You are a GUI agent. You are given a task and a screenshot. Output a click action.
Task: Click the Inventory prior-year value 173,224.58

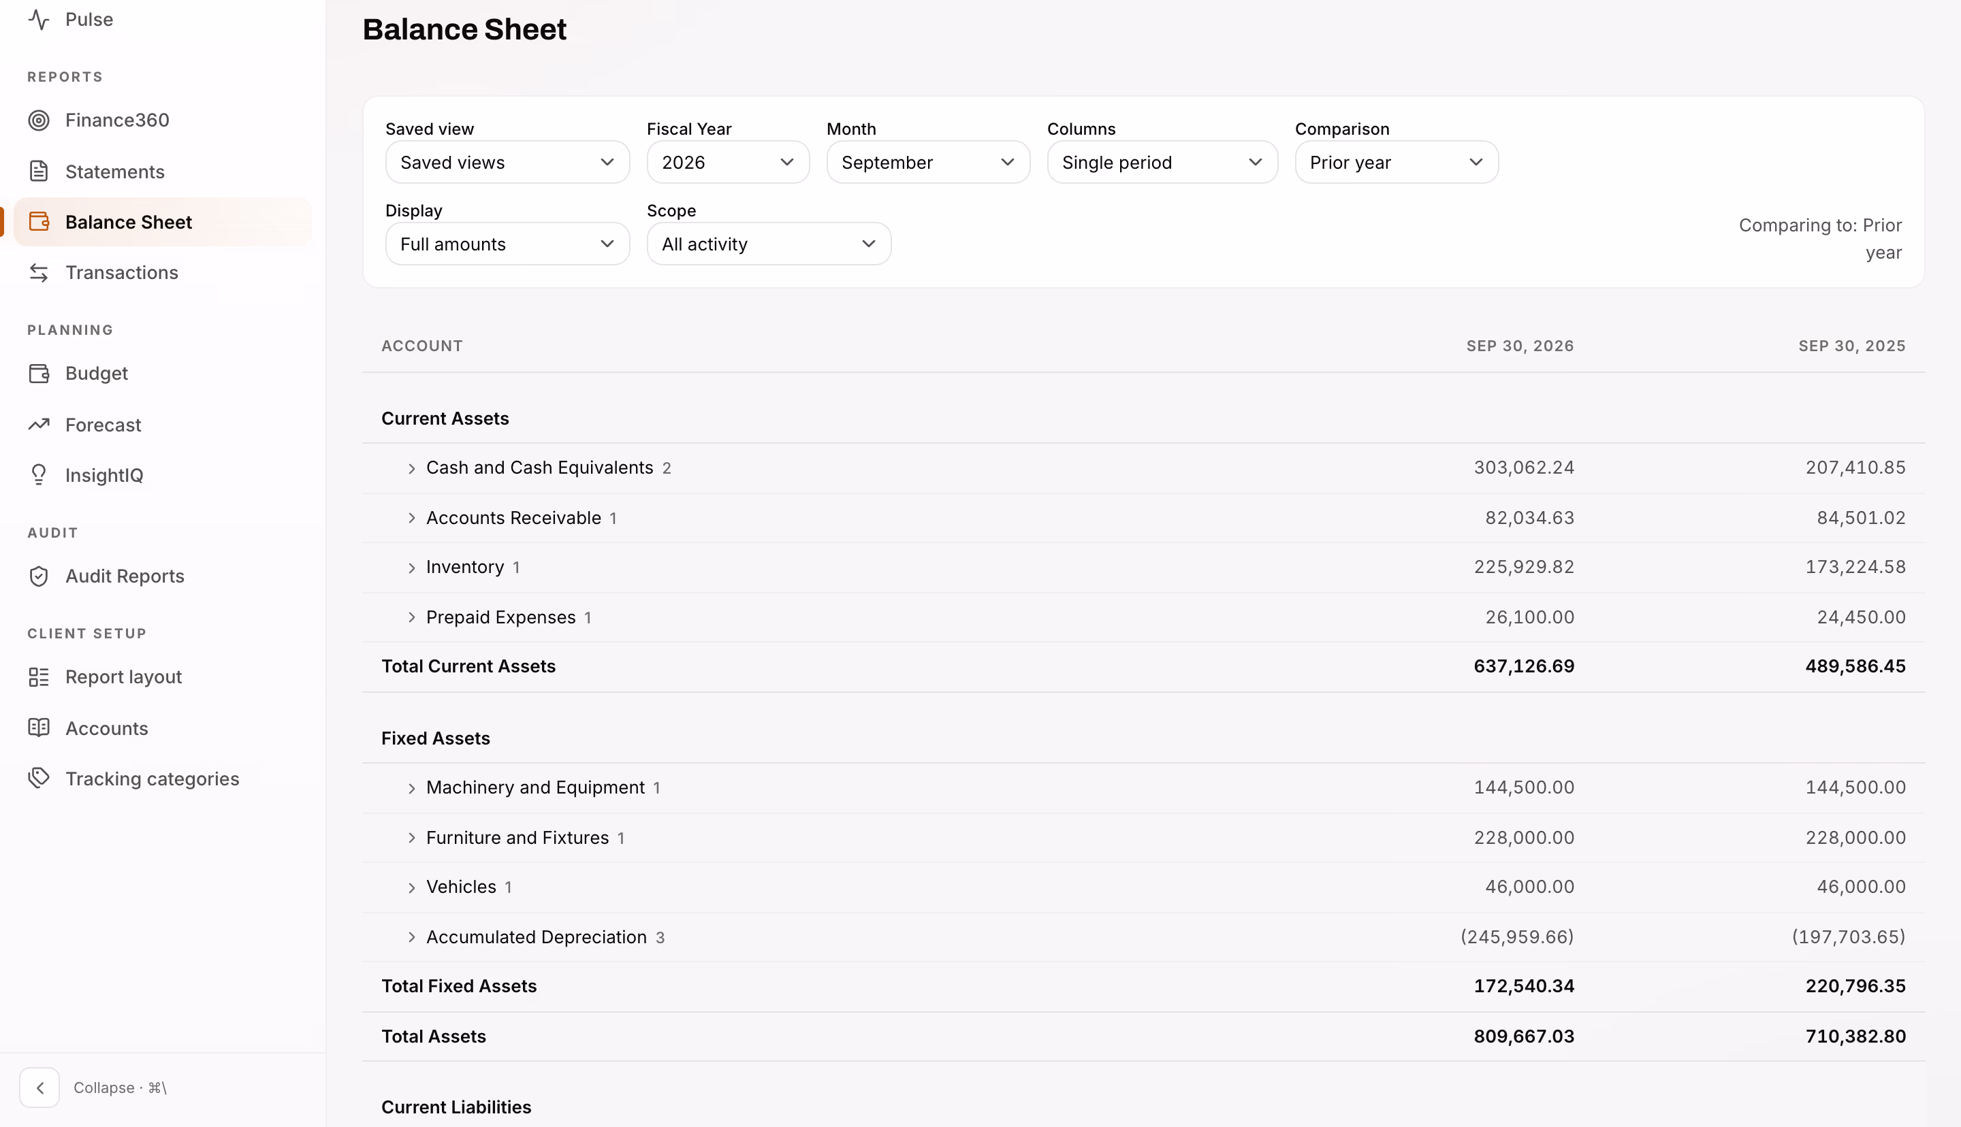coord(1855,568)
